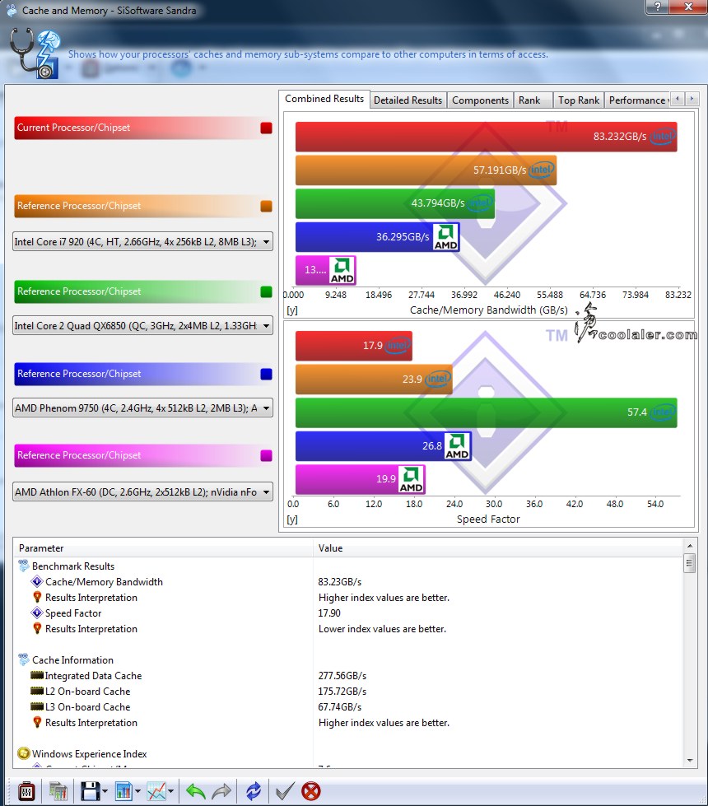This screenshot has width=708, height=806.
Task: Open the AMD Athlon FX-60 reference dropdown
Action: (142, 492)
